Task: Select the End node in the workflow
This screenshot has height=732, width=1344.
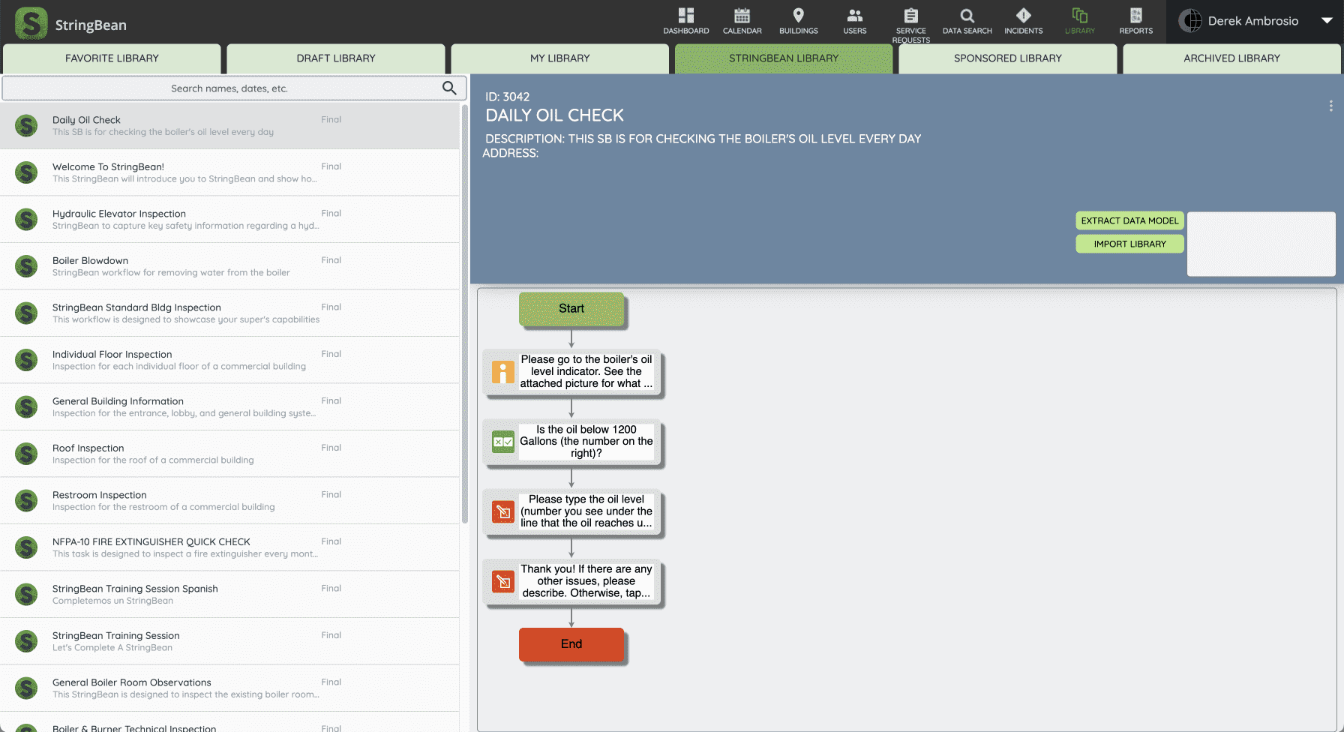Action: pos(571,644)
